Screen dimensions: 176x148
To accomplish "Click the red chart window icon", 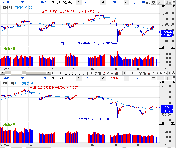I will tap(116, 73).
